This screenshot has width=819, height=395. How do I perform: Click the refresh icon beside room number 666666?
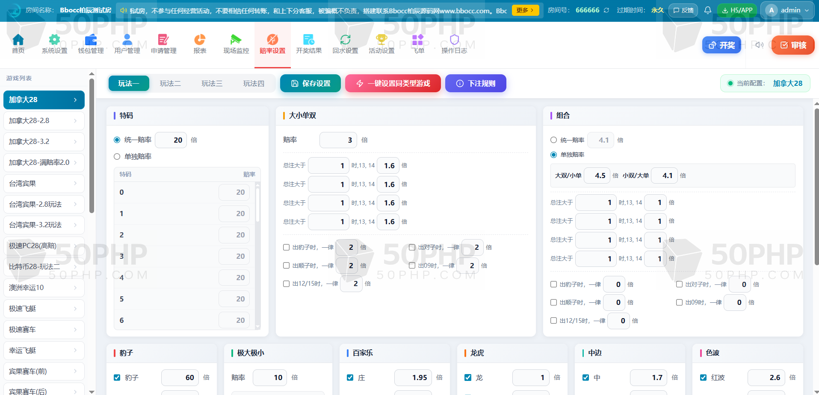[x=606, y=10]
